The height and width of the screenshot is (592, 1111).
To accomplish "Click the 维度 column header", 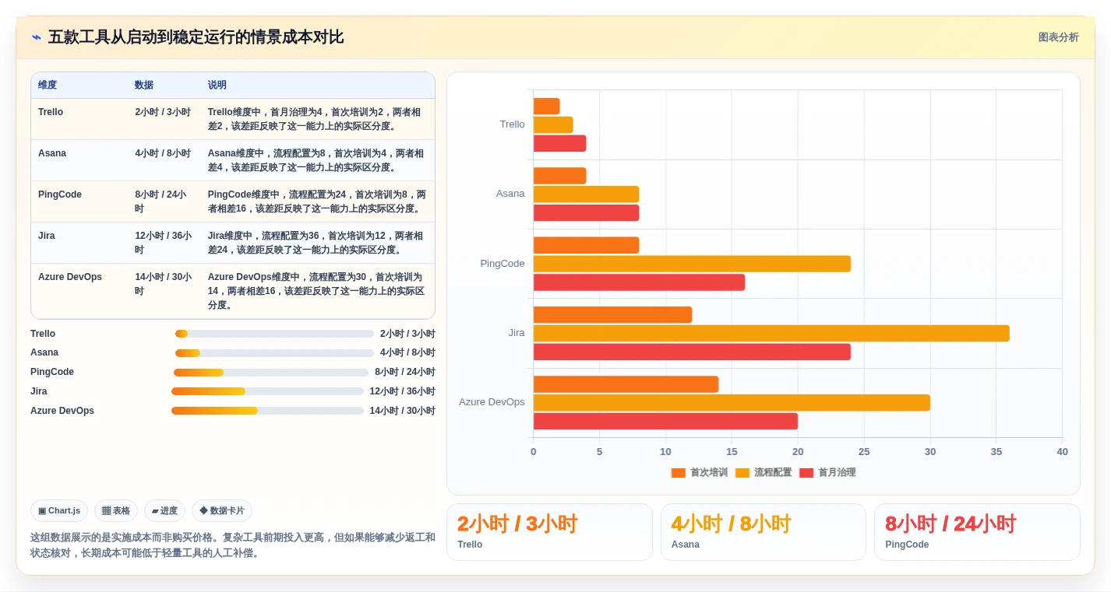I will 79,86.
